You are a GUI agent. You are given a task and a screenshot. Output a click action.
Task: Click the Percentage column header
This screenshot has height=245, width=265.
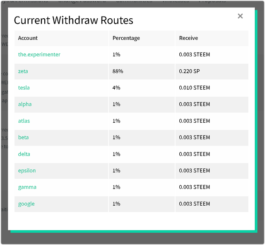point(126,38)
